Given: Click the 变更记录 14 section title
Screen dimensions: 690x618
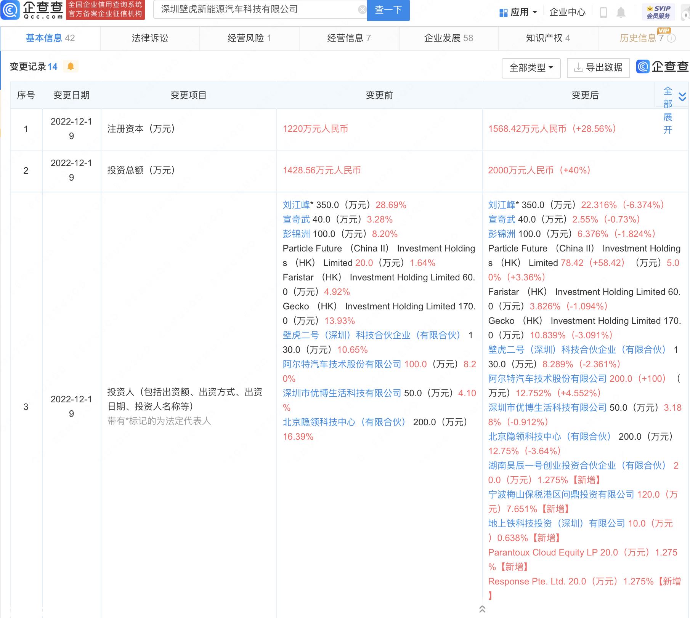Looking at the screenshot, I should (34, 67).
